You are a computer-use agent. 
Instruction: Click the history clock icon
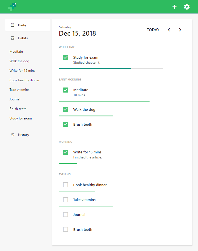click(x=12, y=135)
